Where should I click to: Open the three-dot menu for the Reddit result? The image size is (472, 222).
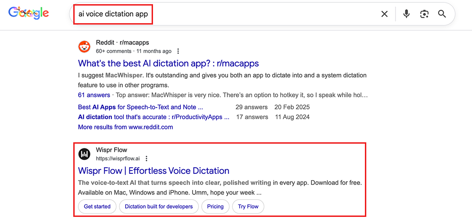tap(178, 51)
